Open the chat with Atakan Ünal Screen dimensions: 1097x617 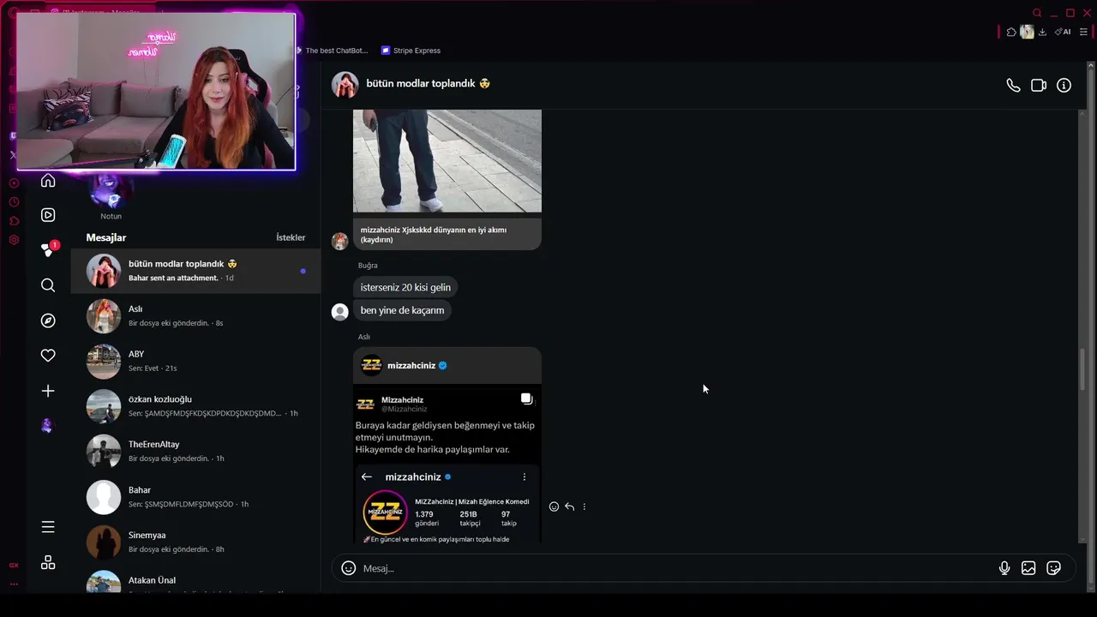195,581
